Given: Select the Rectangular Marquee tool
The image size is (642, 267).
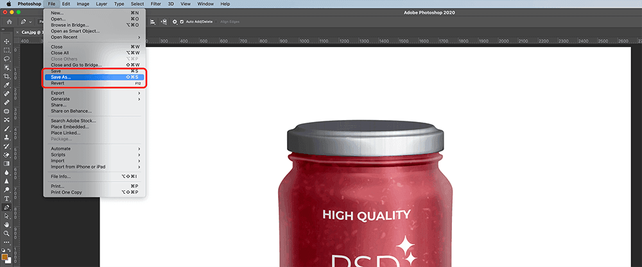Looking at the screenshot, I should coord(6,50).
